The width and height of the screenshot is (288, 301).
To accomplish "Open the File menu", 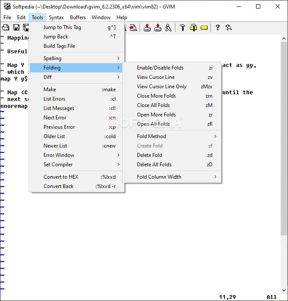I will pyautogui.click(x=7, y=17).
